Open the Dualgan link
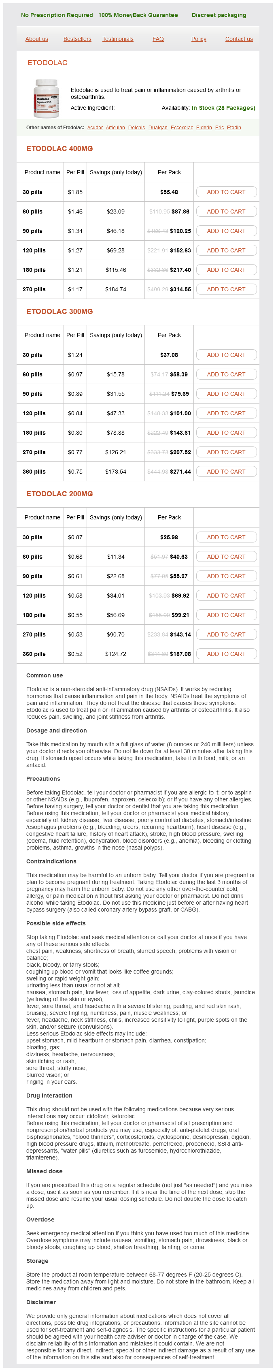Image resolution: width=276 pixels, height=1371 pixels. point(158,128)
